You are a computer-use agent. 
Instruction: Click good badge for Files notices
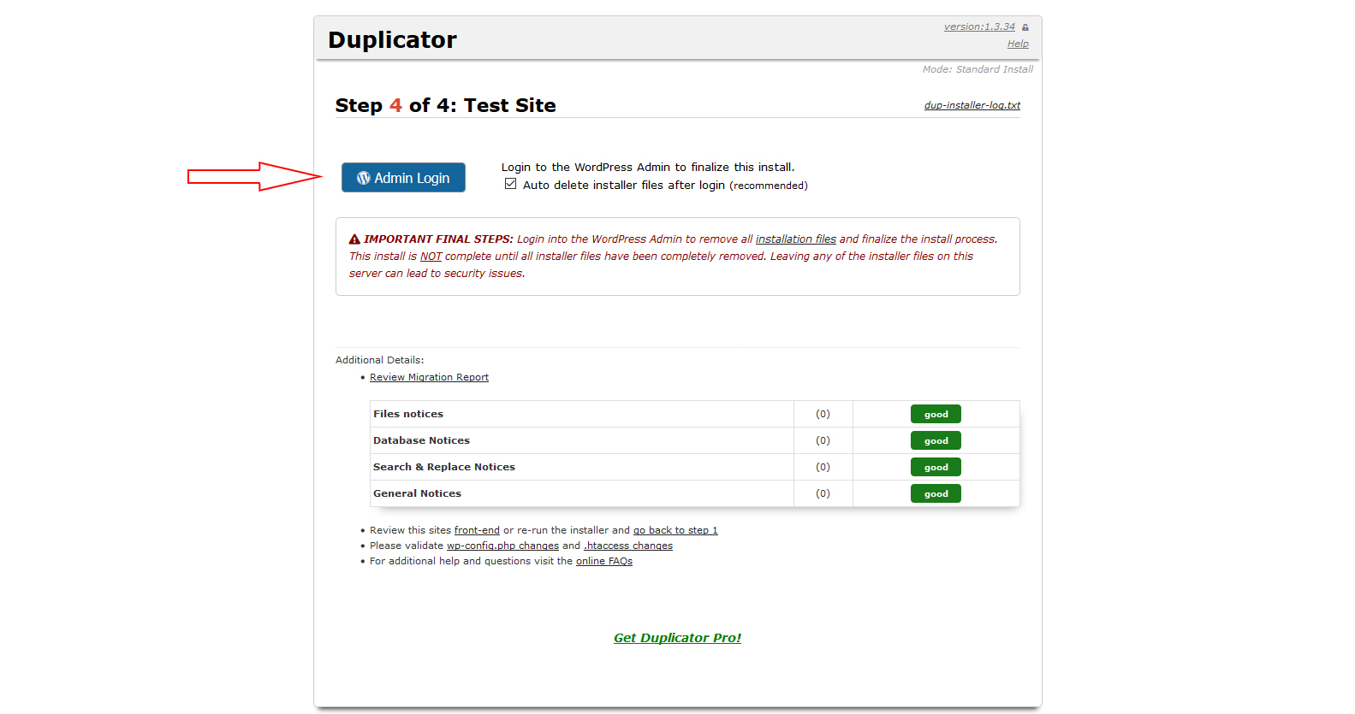point(936,414)
